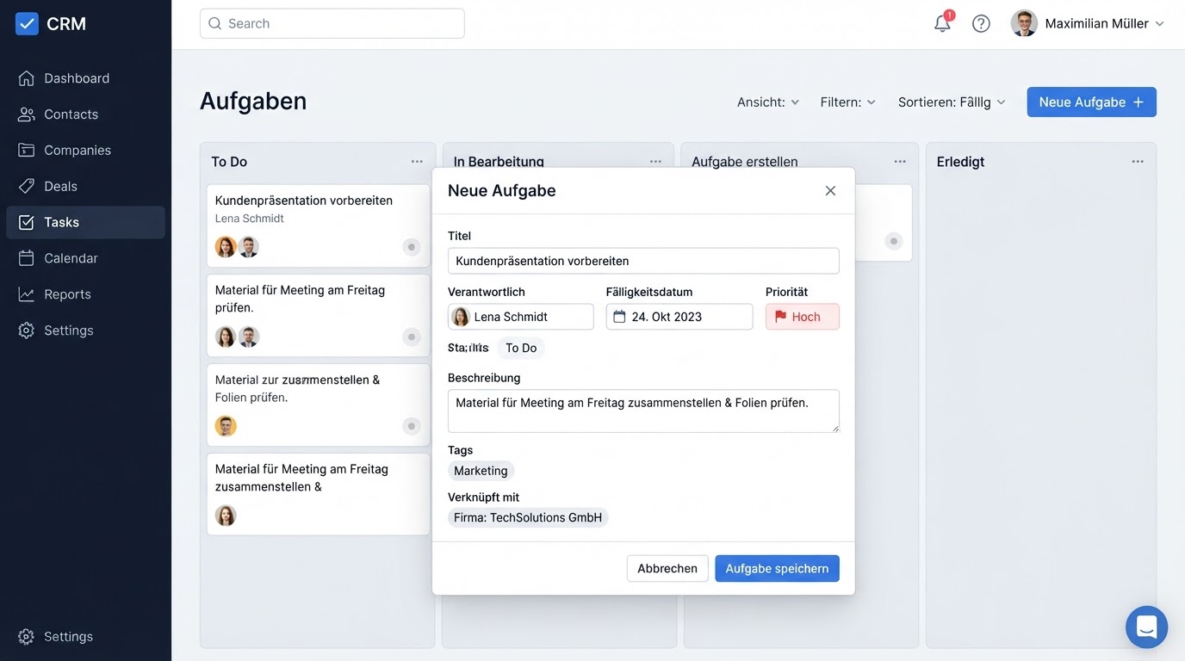Open the Maximilian Müller user menu

(x=1088, y=23)
